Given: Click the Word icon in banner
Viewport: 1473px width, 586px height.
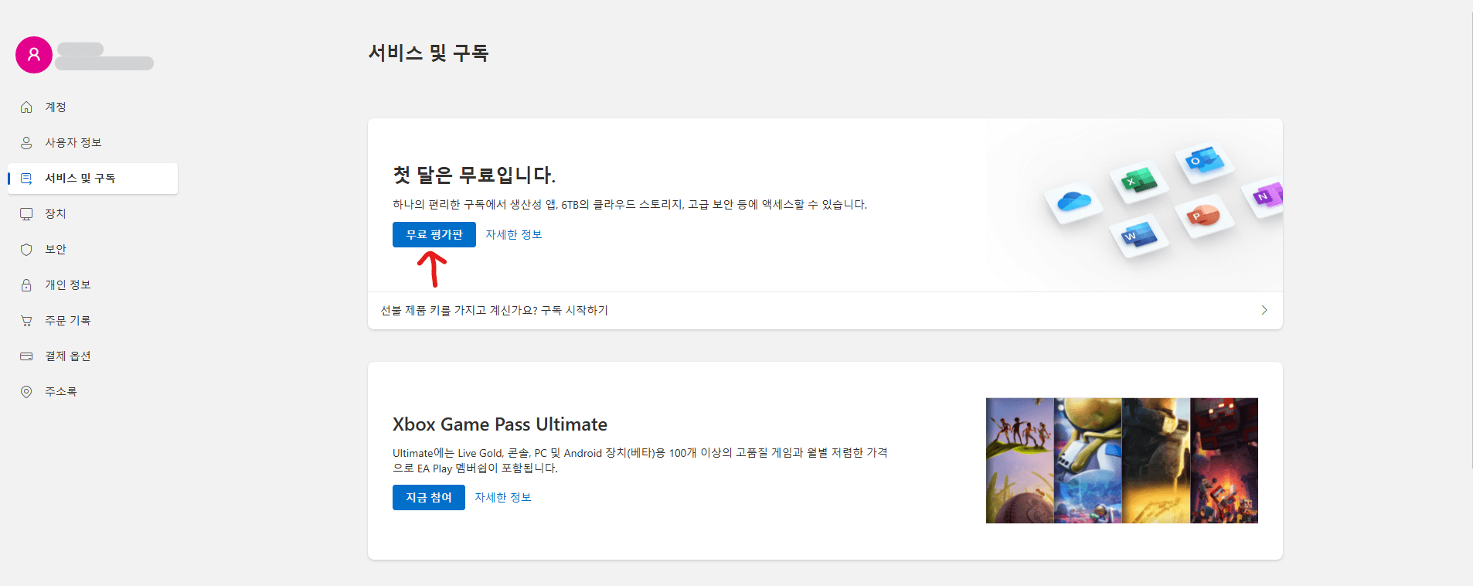Looking at the screenshot, I should coord(1139,235).
